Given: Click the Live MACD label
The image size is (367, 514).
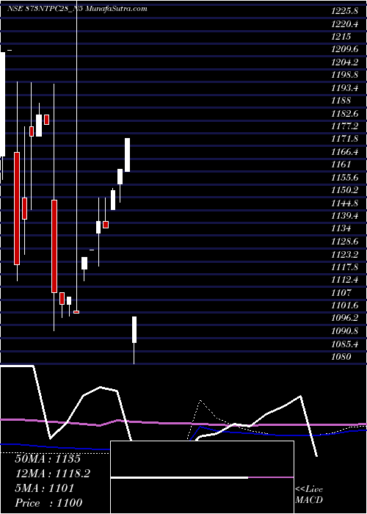Looking at the screenshot, I should (x=309, y=495).
